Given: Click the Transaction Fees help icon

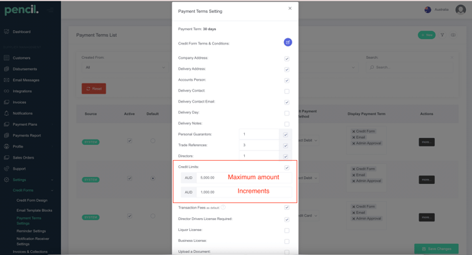Looking at the screenshot, I should [223, 207].
